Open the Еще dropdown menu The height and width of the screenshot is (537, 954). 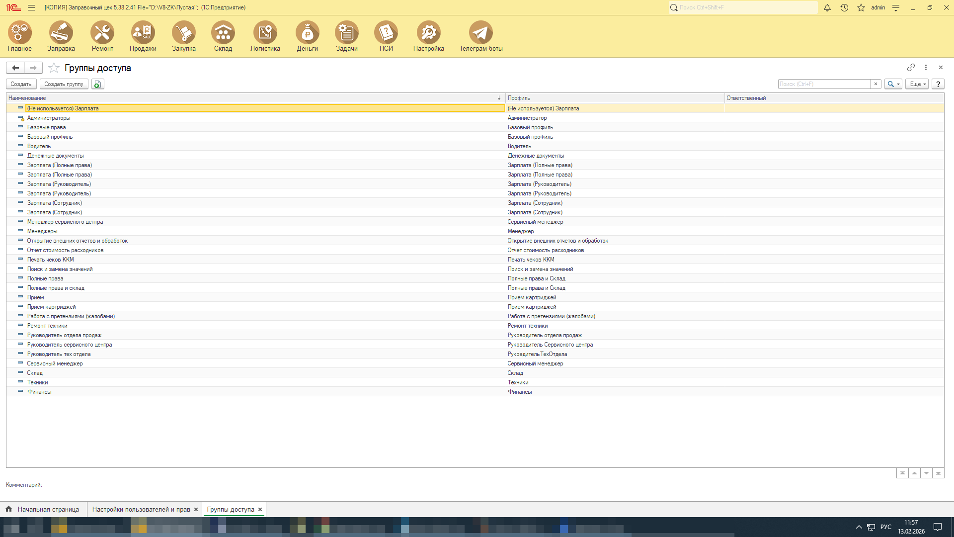click(917, 84)
